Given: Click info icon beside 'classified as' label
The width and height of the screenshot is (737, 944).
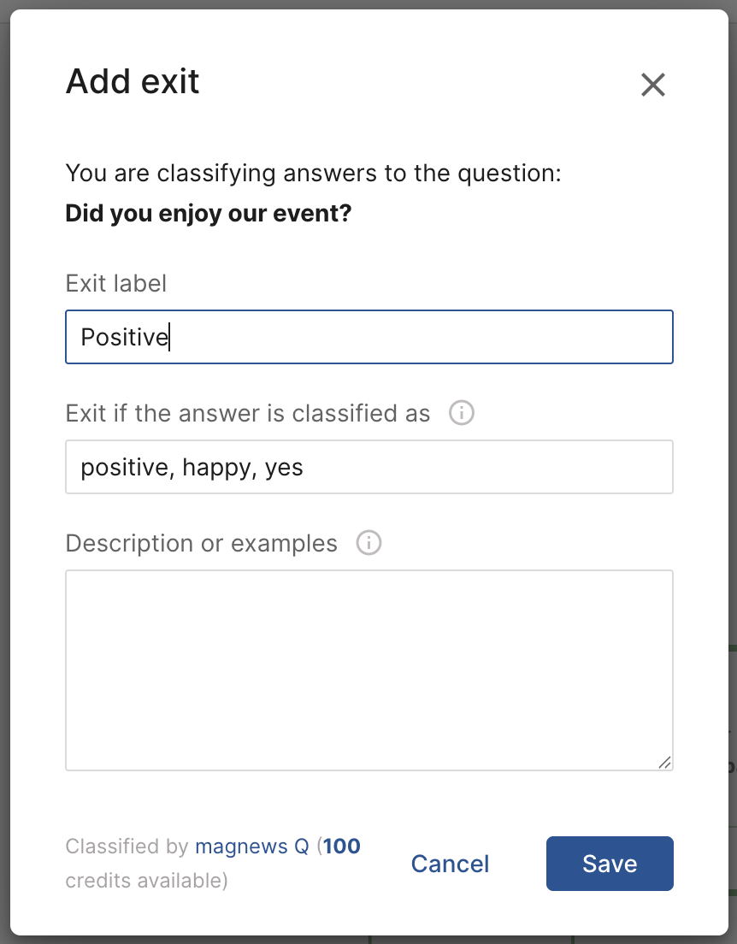Looking at the screenshot, I should (462, 414).
